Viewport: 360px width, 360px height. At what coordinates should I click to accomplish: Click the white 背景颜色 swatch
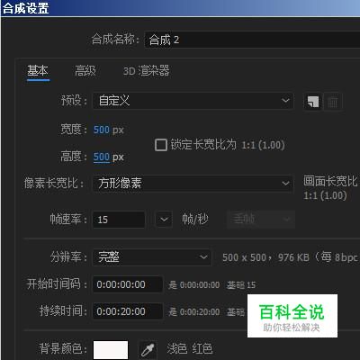click(x=111, y=349)
